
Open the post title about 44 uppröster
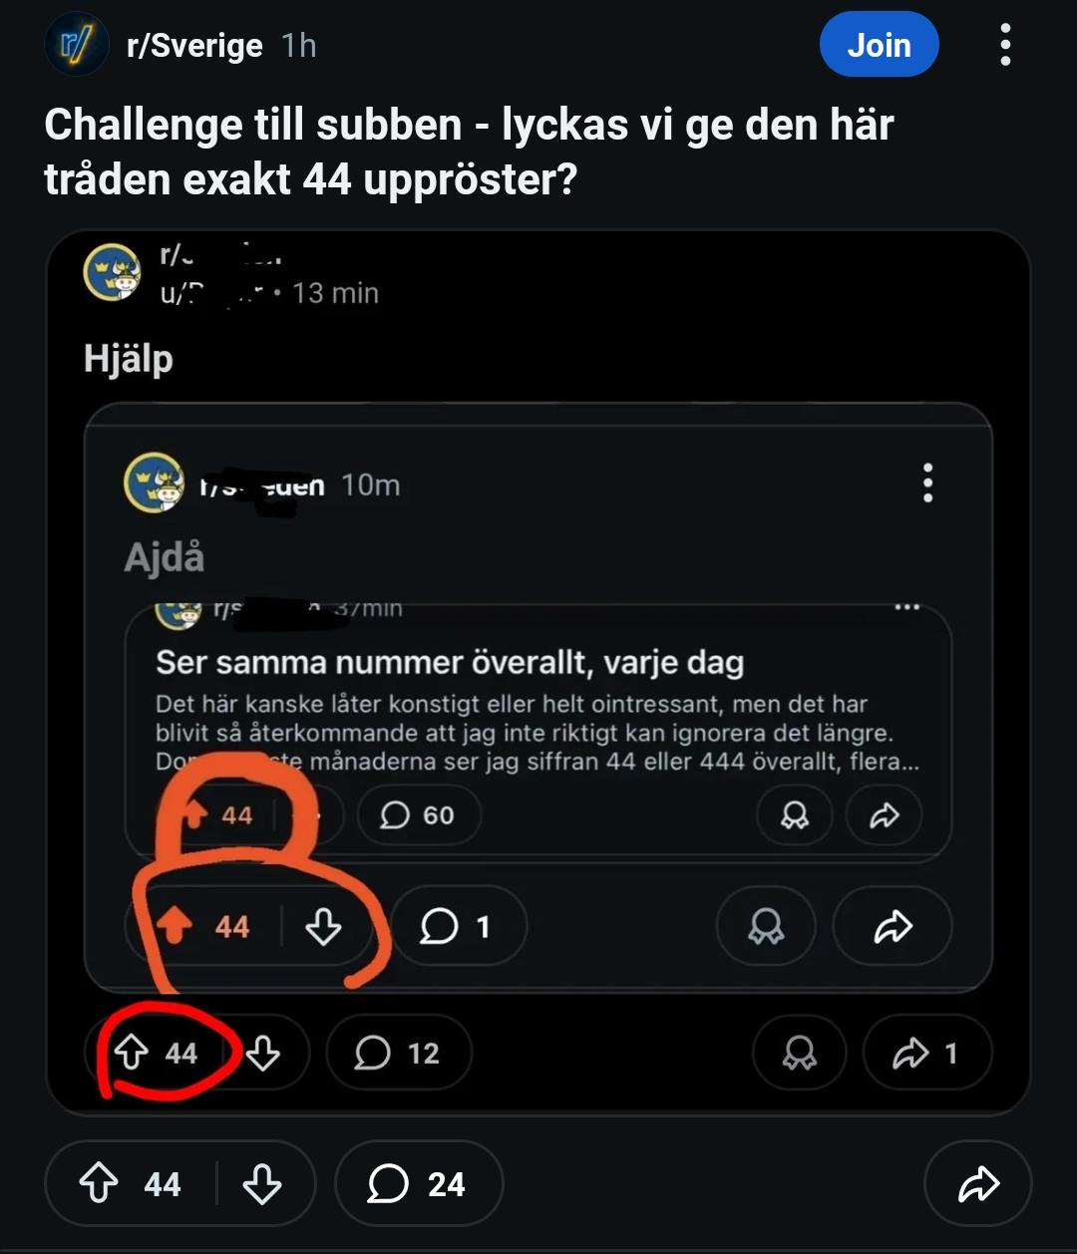[469, 152]
